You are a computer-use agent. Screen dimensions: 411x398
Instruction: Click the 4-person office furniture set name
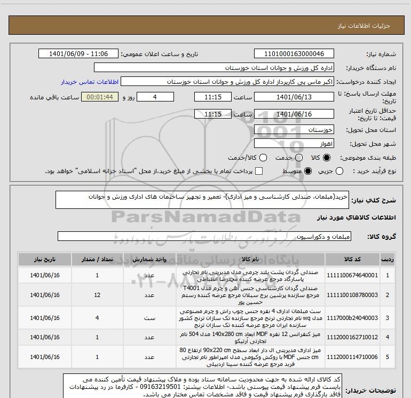[x=250, y=318]
